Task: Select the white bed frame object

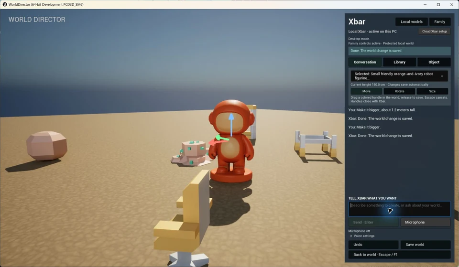Action: coord(316,144)
